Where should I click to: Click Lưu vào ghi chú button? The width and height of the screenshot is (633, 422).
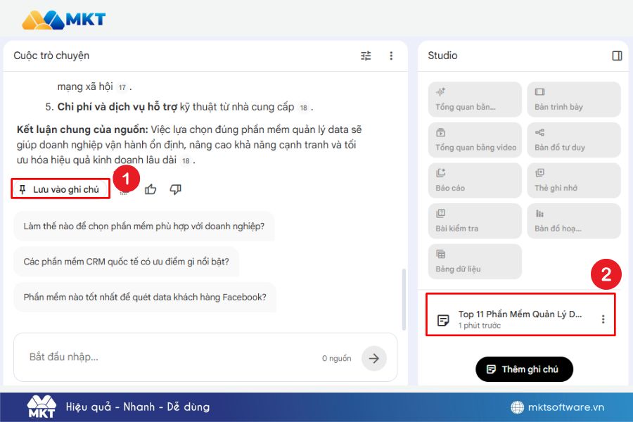coord(60,189)
